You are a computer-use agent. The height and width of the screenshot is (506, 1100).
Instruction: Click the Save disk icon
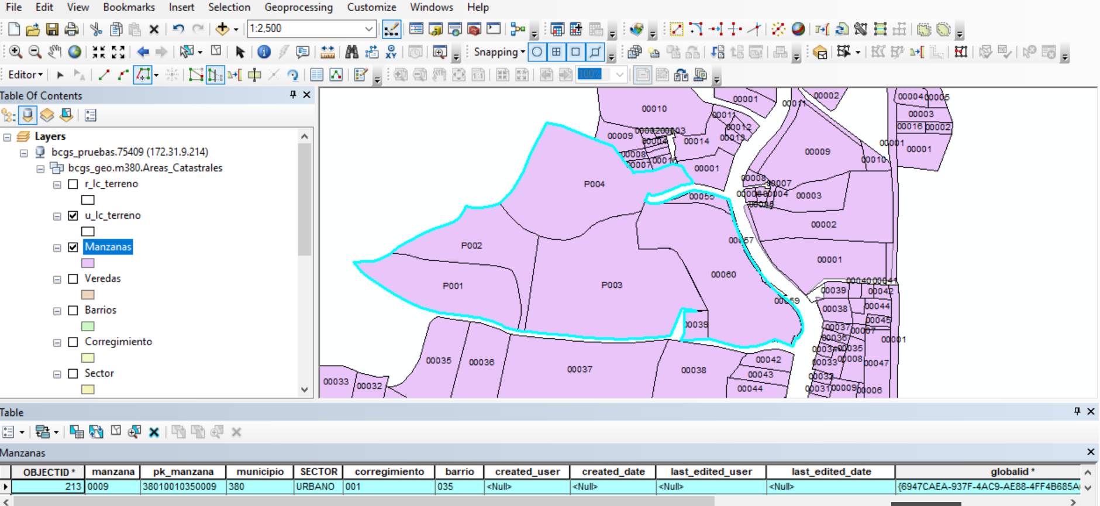[52, 29]
